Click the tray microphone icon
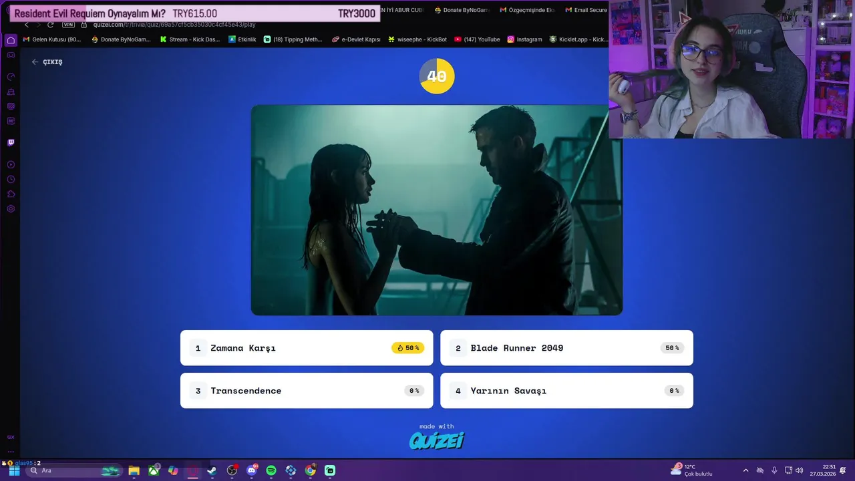855x481 pixels. (x=774, y=470)
